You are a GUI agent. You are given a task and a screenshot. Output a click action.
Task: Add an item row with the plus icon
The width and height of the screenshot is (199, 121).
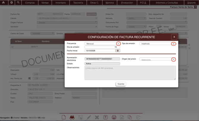tap(189, 45)
